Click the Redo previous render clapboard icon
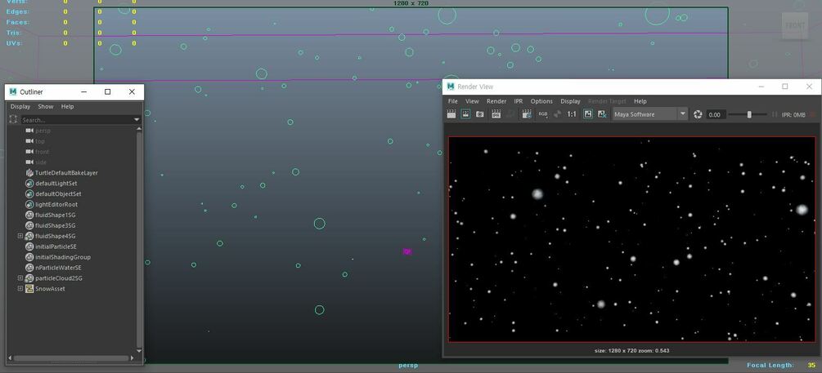 click(451, 114)
